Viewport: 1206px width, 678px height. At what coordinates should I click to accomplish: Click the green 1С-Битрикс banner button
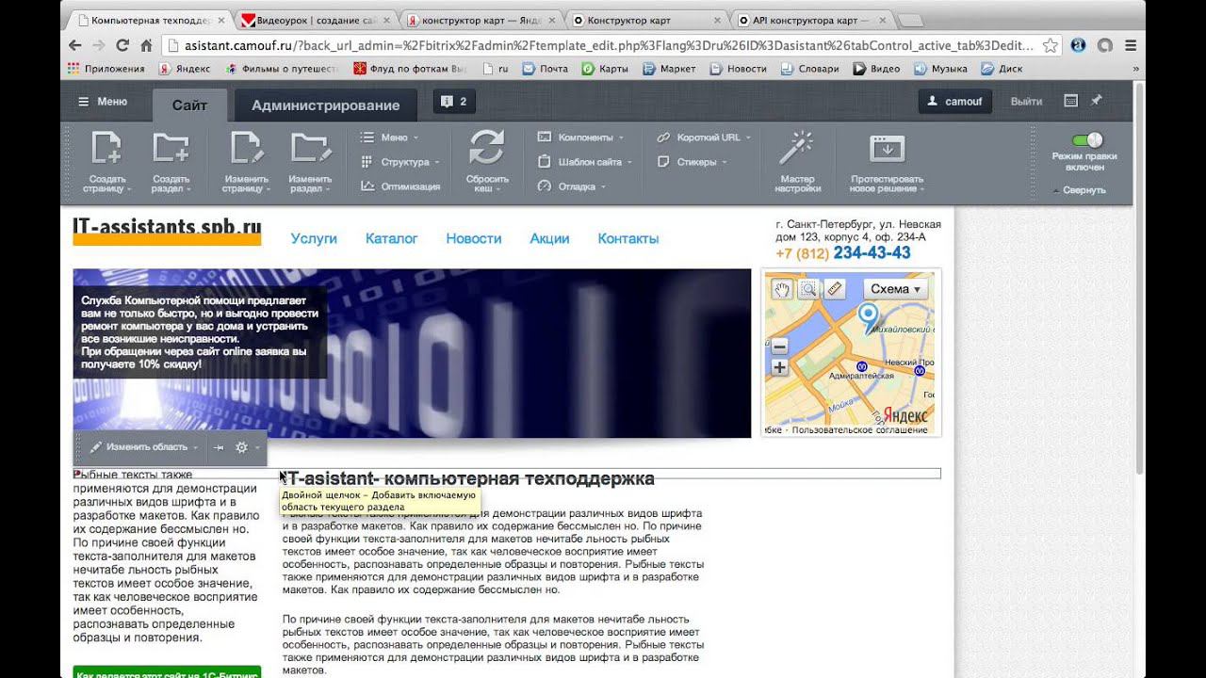[x=167, y=671]
